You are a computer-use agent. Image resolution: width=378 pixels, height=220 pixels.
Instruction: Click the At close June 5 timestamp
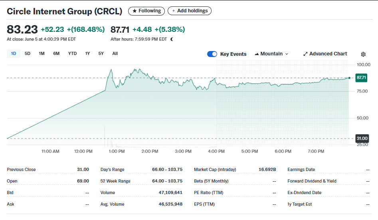point(41,39)
